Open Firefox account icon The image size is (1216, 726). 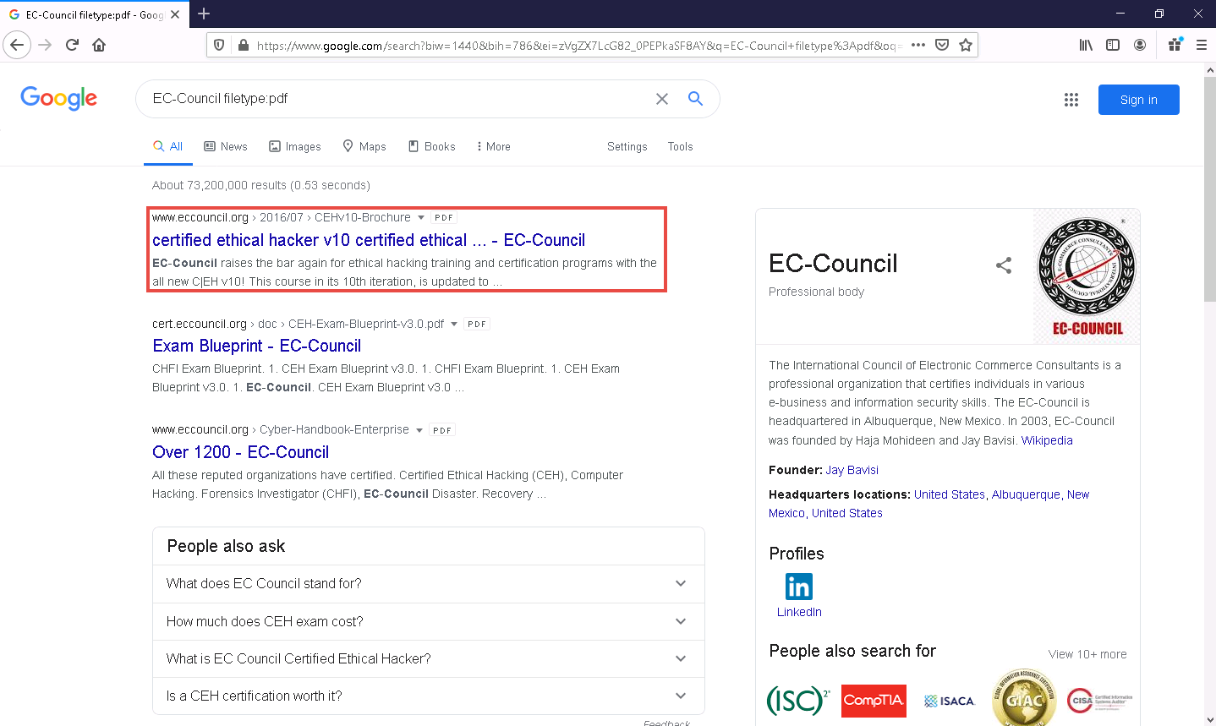tap(1140, 45)
